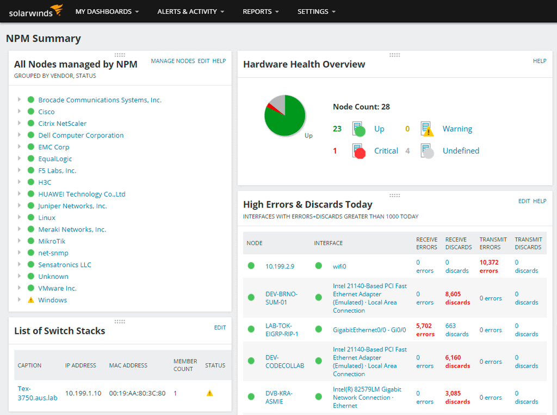The height and width of the screenshot is (415, 557).
Task: Click status icon beside node 10.199.2.9
Action: [x=251, y=266]
